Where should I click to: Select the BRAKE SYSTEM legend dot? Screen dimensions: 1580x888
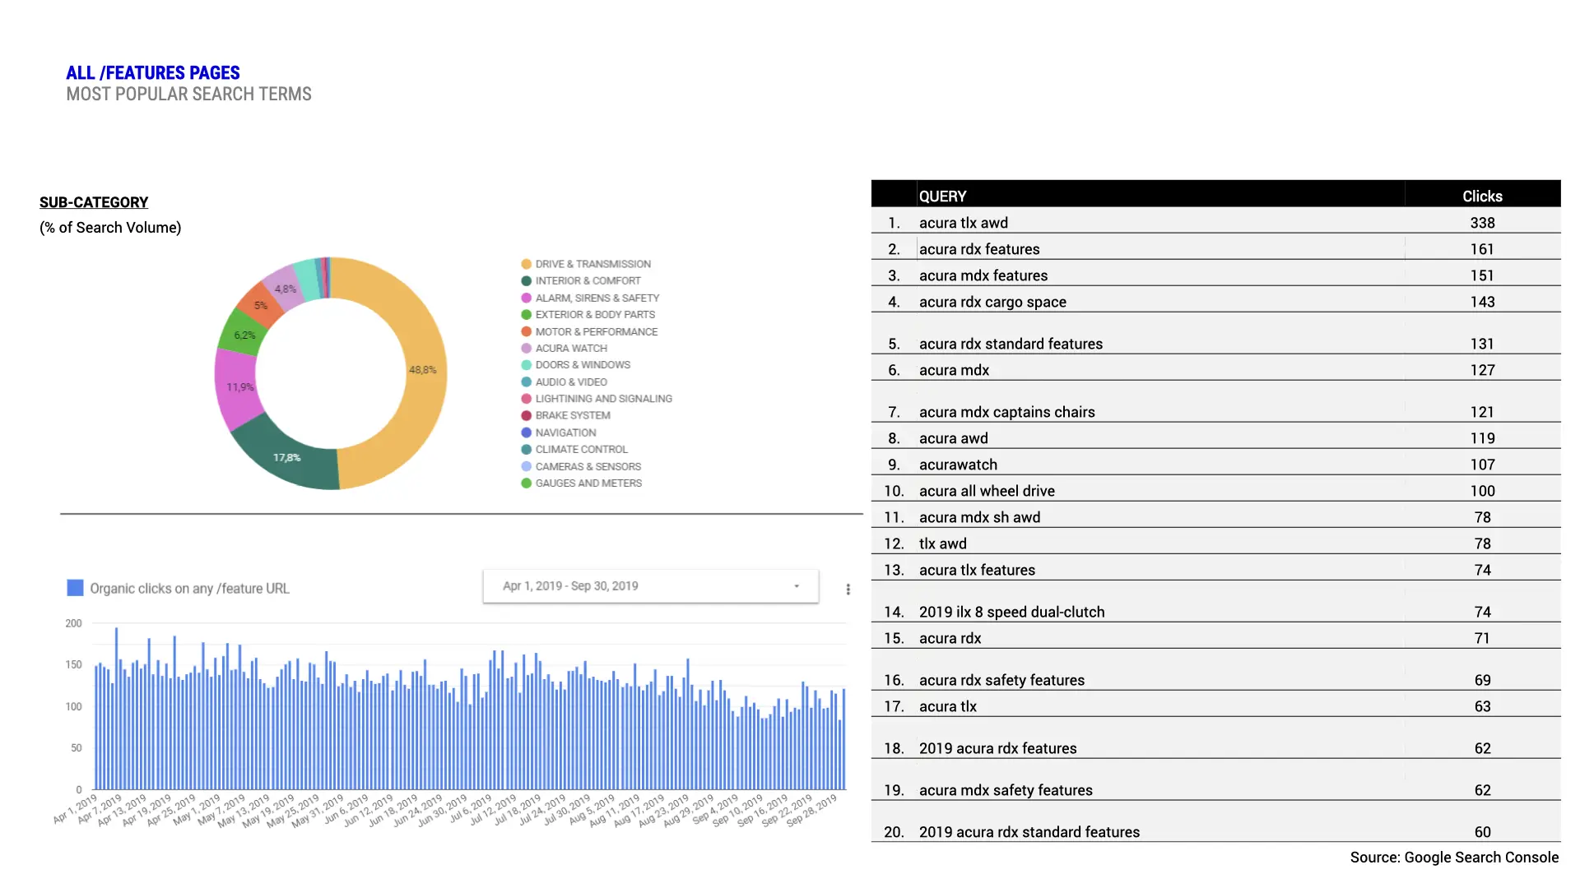[x=525, y=415]
